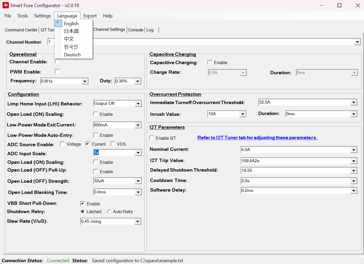This screenshot has height=264, width=364.
Task: Toggle the Capacitive Charging Enable checkbox
Action: [x=210, y=62]
